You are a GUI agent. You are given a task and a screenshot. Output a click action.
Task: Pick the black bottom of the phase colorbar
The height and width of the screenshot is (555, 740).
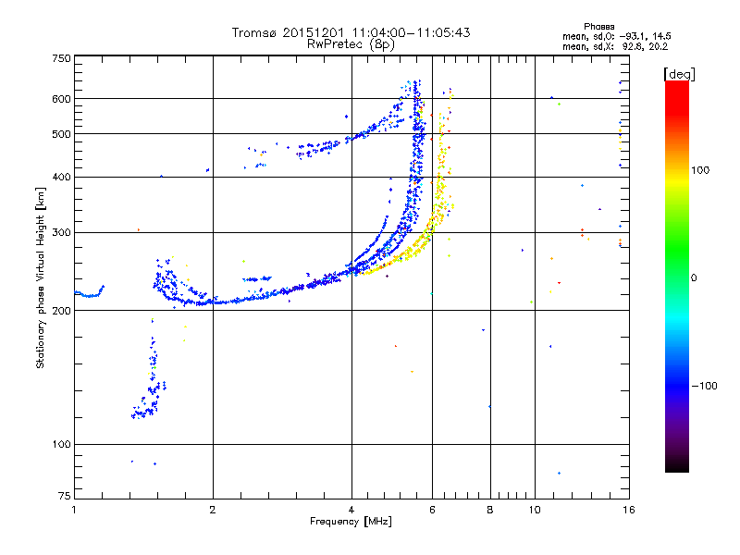(677, 465)
